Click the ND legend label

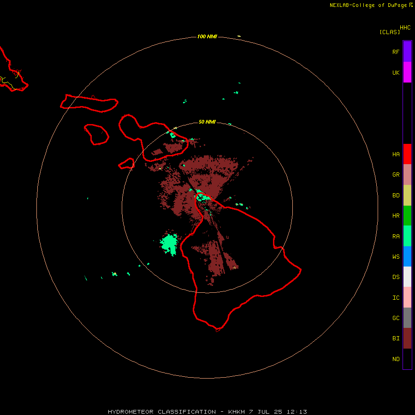(396, 359)
